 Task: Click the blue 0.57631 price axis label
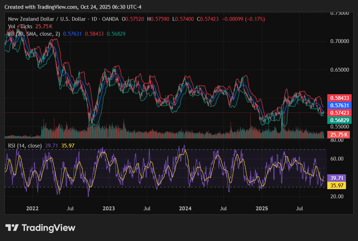tap(339, 105)
